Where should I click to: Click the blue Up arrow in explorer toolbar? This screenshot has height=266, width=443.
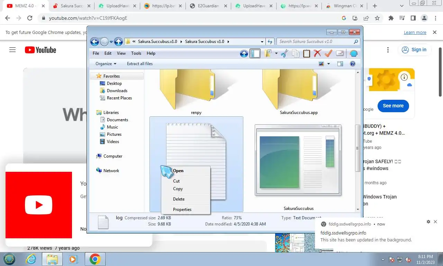point(244,53)
